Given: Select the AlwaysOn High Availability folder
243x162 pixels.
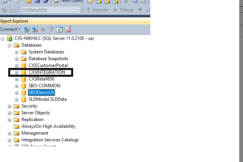Looking at the screenshot, I should [48, 126].
